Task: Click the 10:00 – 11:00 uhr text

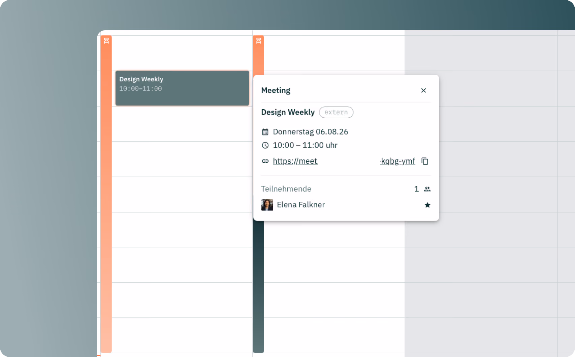Action: (305, 145)
